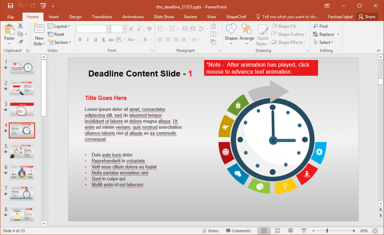Open Reading View from the status bar
The image size is (384, 235).
pos(290,231)
